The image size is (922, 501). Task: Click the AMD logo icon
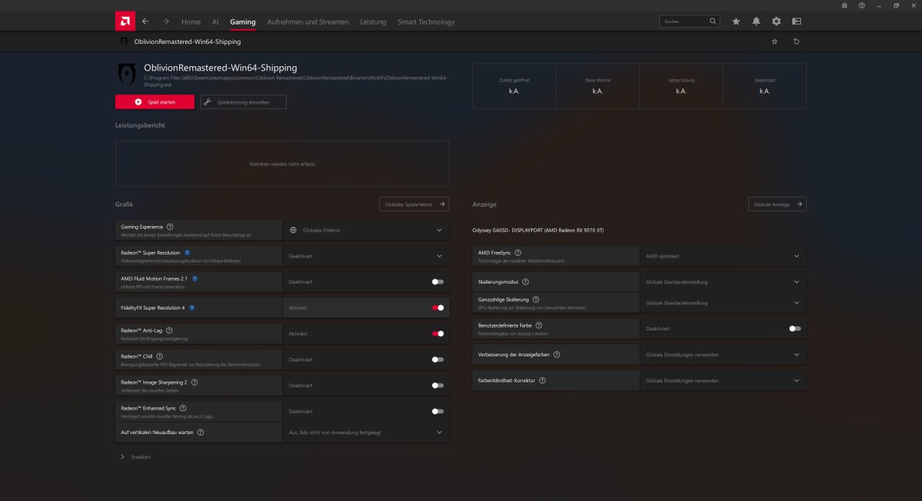[125, 21]
